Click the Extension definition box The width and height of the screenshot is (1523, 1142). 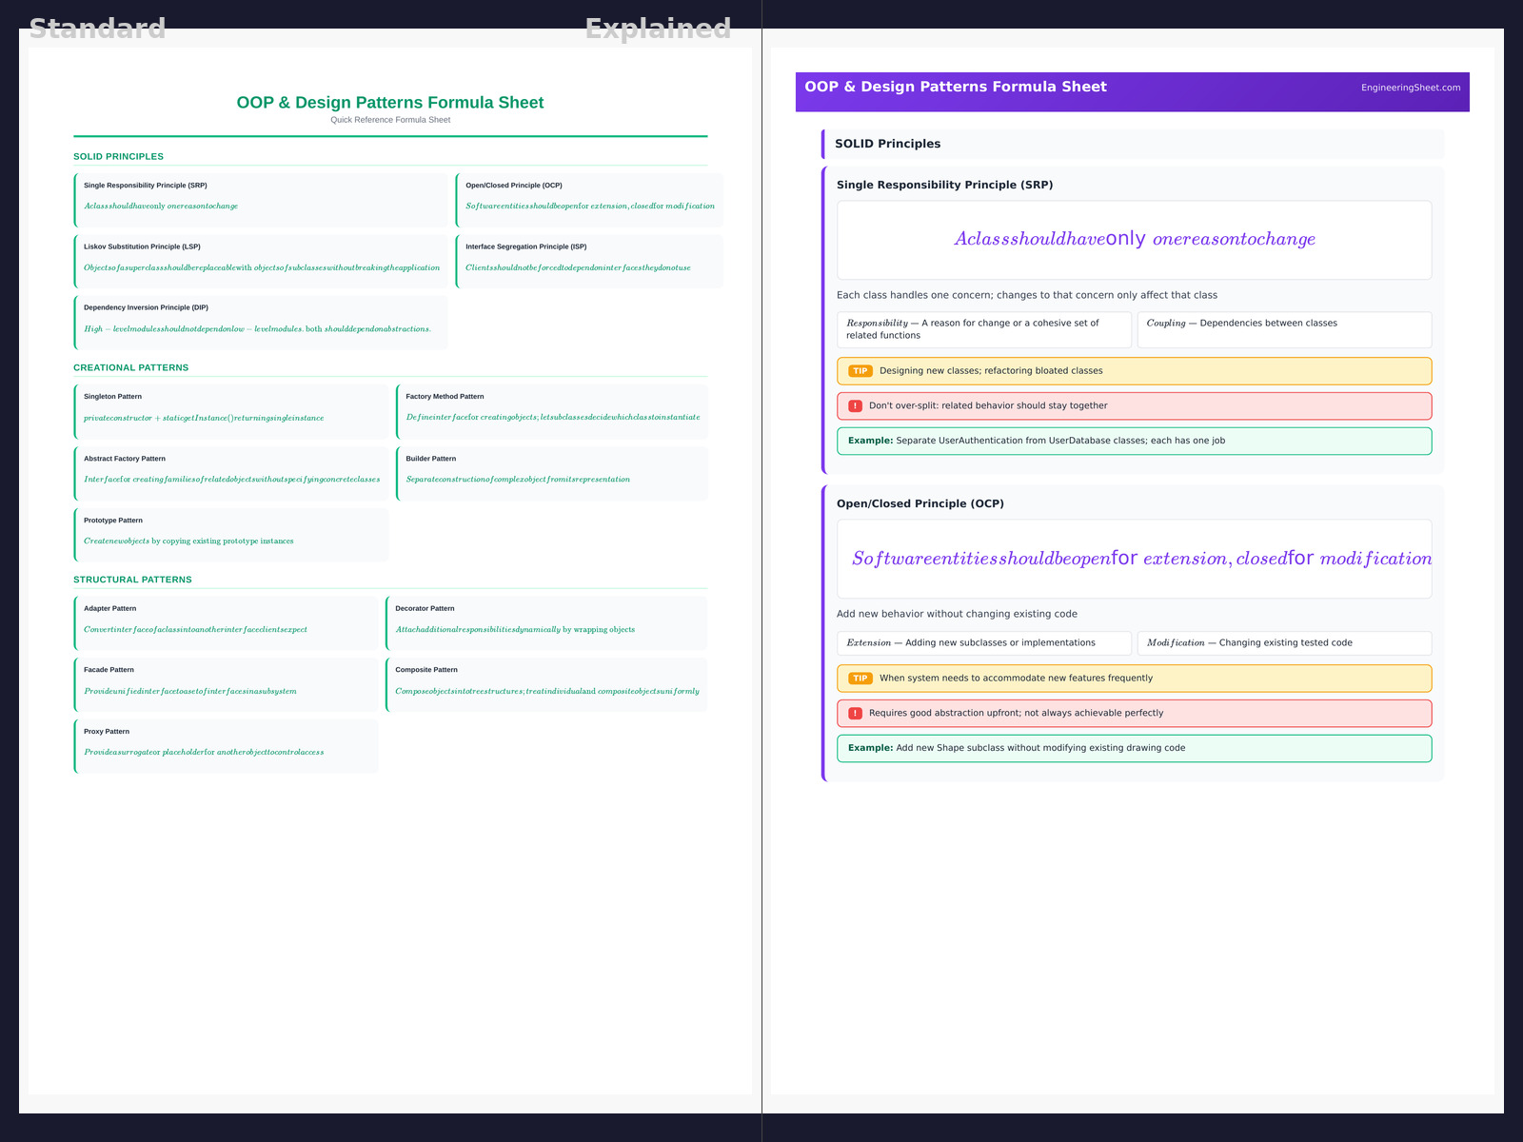tap(984, 643)
